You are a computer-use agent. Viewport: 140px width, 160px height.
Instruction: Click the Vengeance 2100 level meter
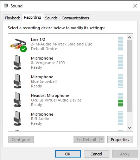pos(121,62)
